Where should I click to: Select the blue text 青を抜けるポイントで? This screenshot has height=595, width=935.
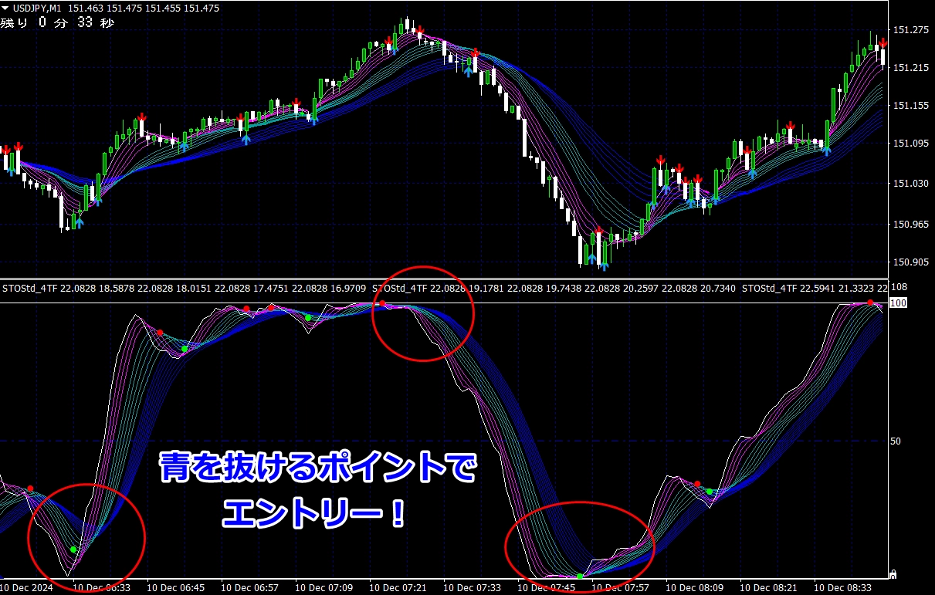[x=317, y=469]
